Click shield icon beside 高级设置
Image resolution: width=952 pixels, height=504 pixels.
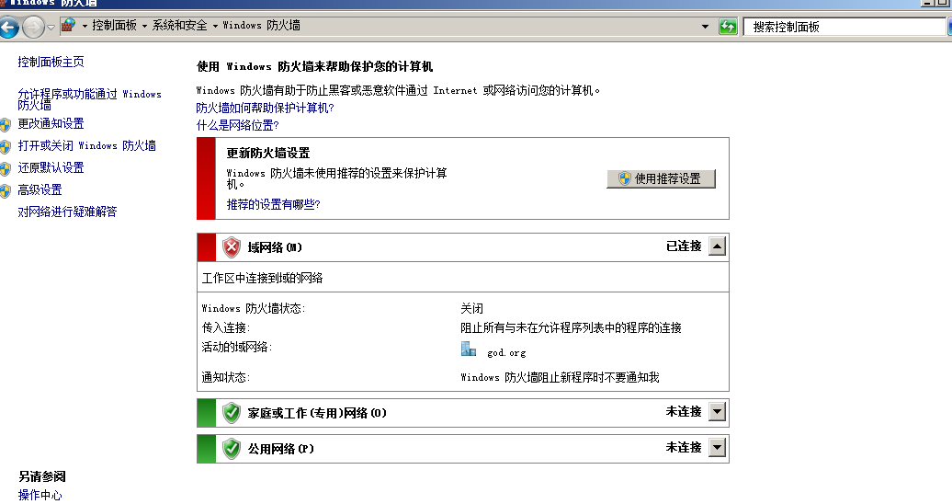coord(6,191)
